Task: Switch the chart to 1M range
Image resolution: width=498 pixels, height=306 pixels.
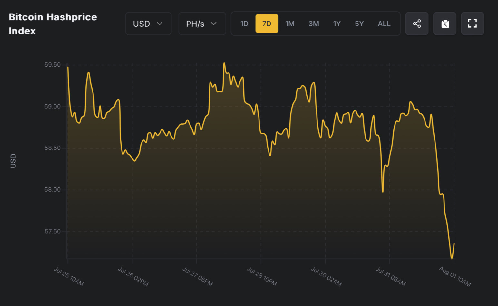Action: pyautogui.click(x=290, y=24)
